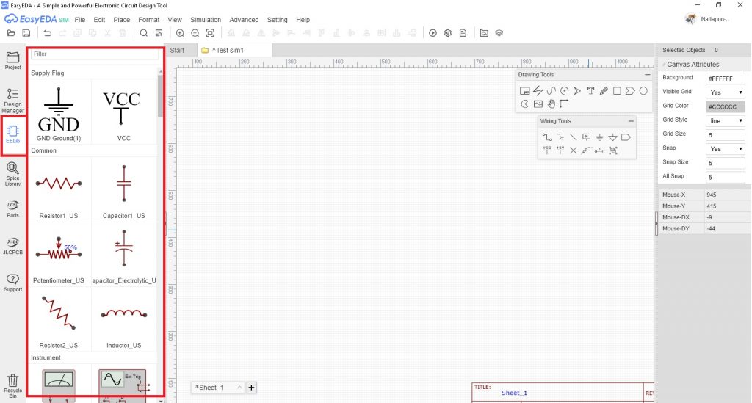
Task: Select the Pin tool in Wiring Tools
Action: coord(599,150)
